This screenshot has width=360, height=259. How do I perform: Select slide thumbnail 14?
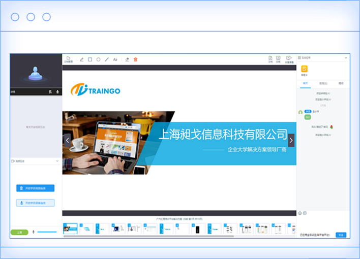(279, 229)
